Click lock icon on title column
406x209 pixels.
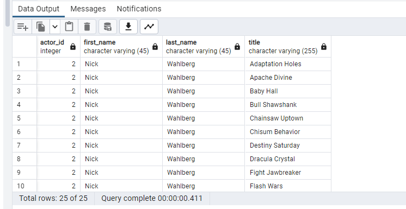324,47
